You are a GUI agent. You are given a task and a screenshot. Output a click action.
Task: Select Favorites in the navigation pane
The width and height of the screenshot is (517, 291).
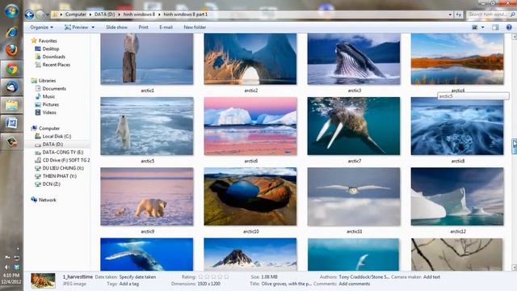pyautogui.click(x=48, y=41)
